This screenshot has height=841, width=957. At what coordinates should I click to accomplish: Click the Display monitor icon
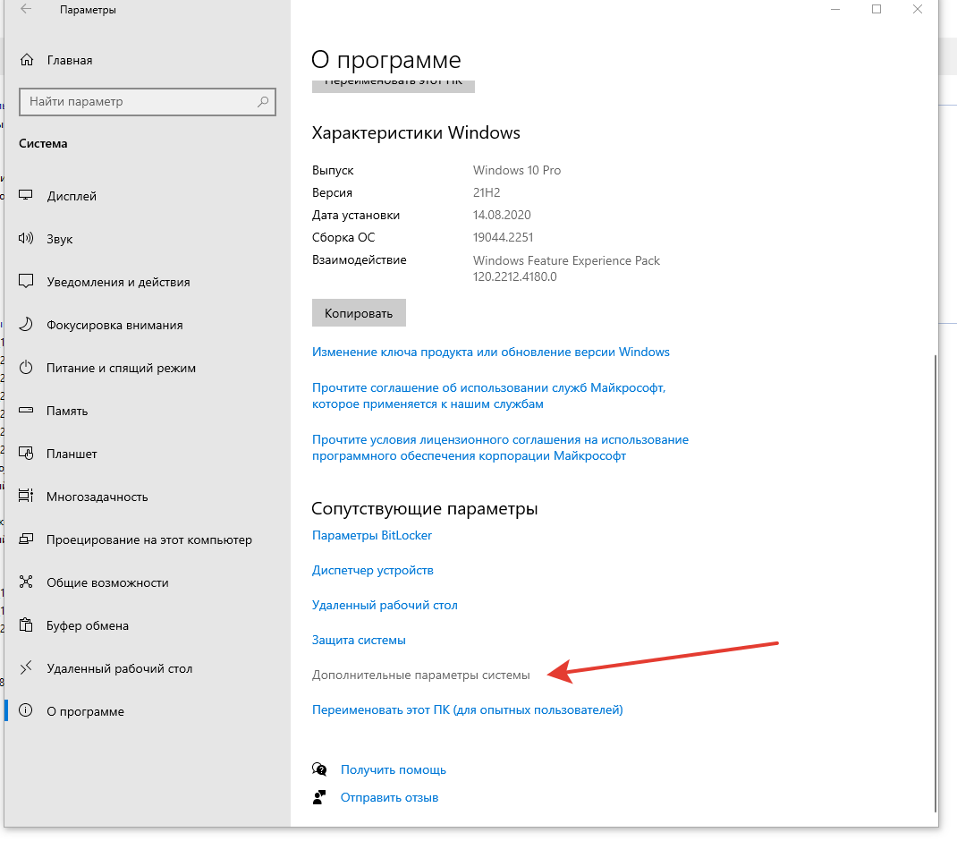point(26,195)
